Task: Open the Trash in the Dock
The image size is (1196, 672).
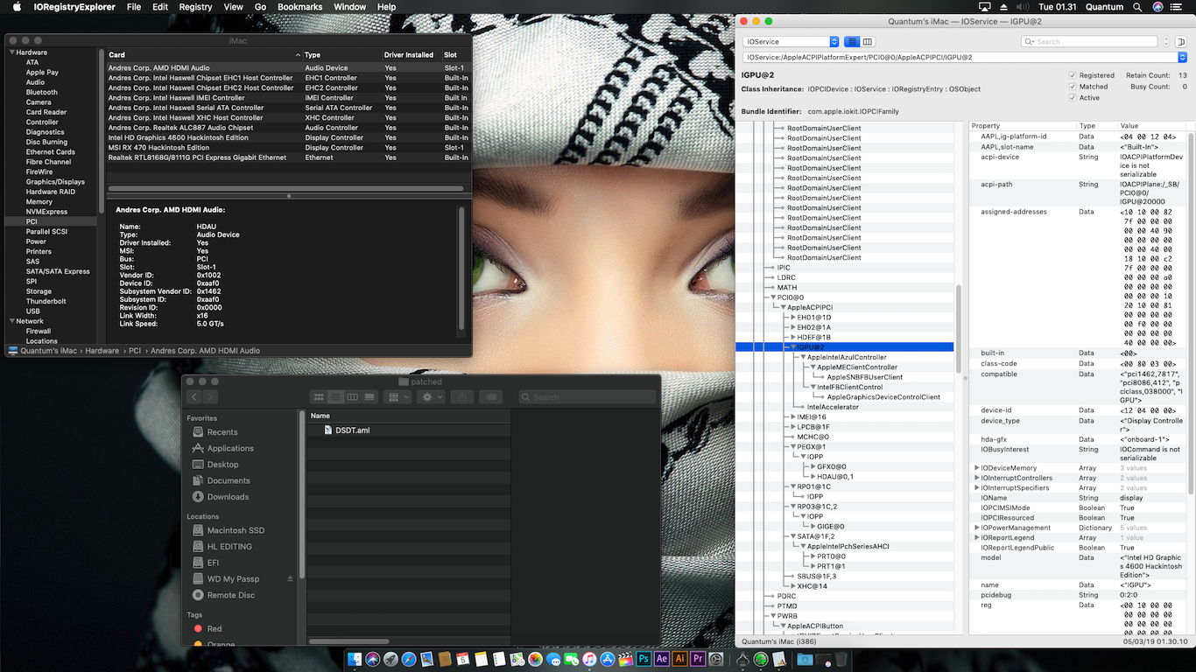Action: pos(841,659)
